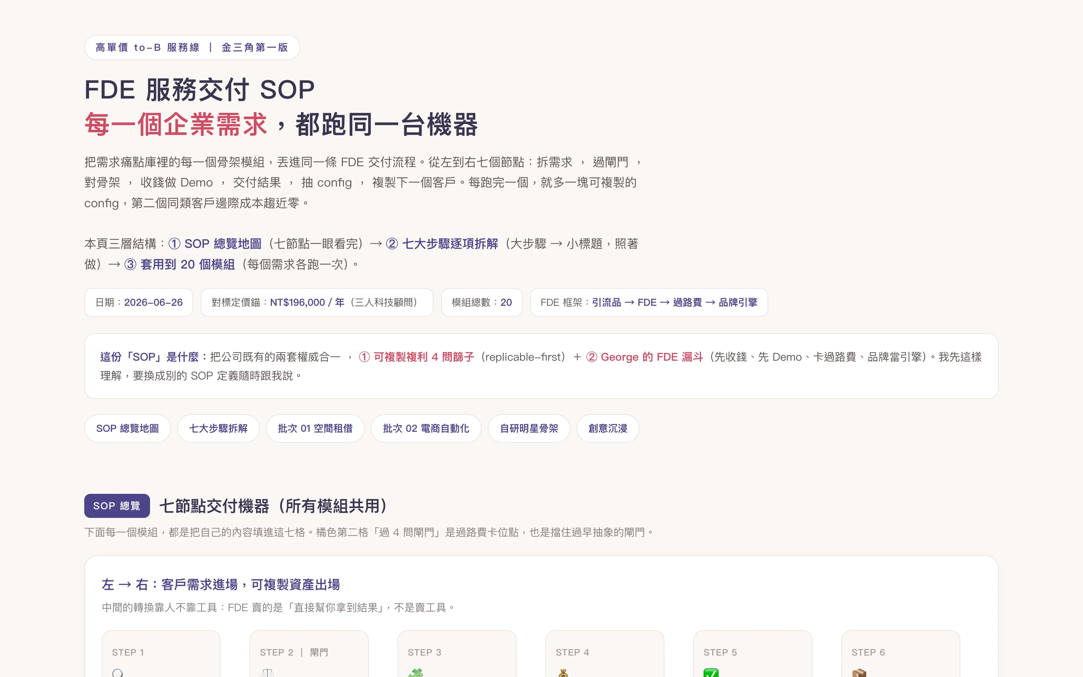Jump to 七大步驟拆解 section pill
Screen dimensions: 1083x677
(218, 428)
